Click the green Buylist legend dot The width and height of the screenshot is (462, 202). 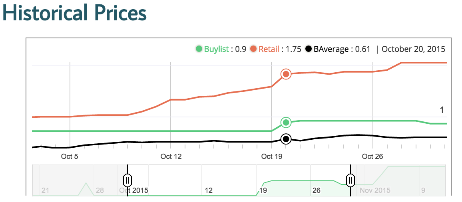pyautogui.click(x=199, y=49)
